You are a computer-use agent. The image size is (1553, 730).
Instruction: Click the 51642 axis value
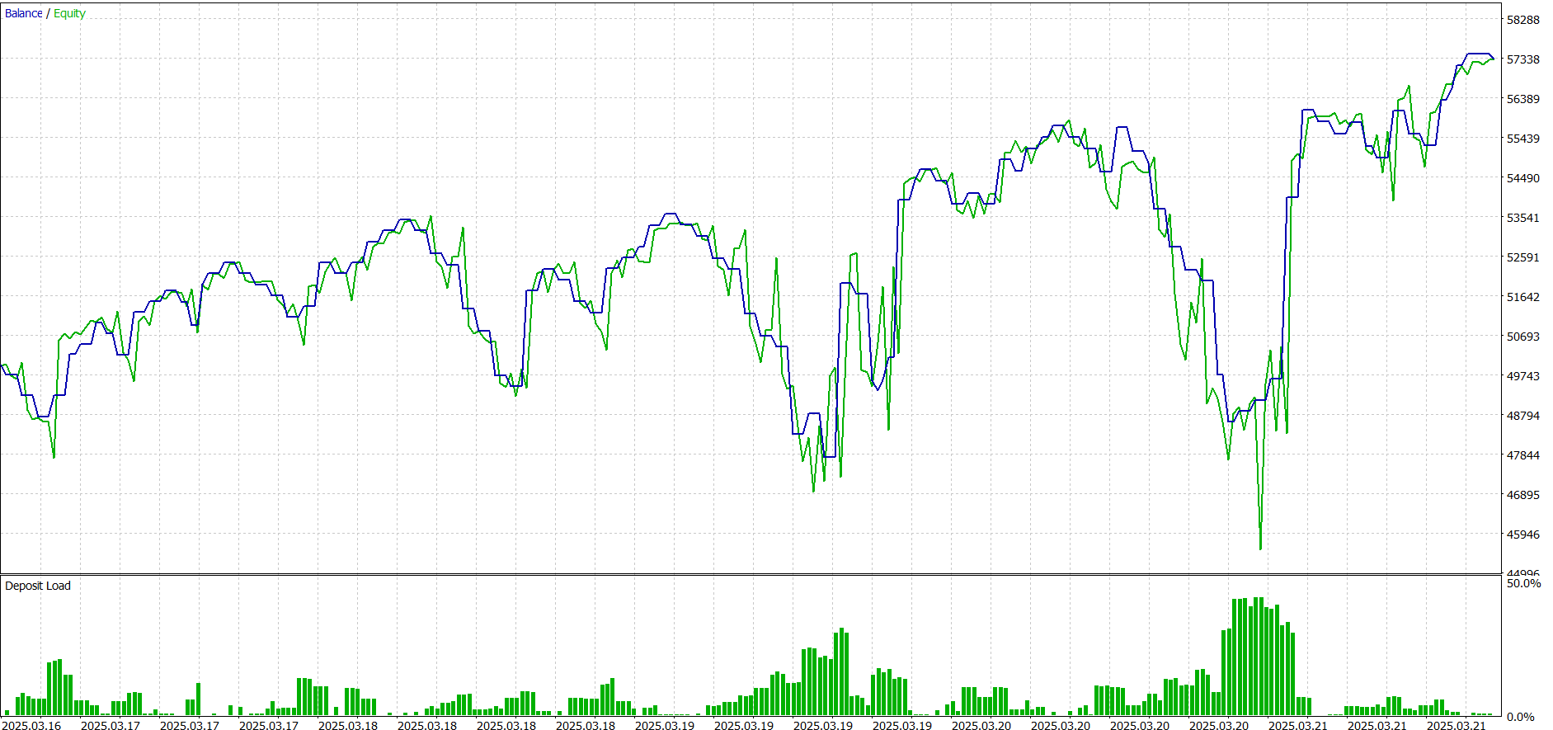click(1522, 297)
